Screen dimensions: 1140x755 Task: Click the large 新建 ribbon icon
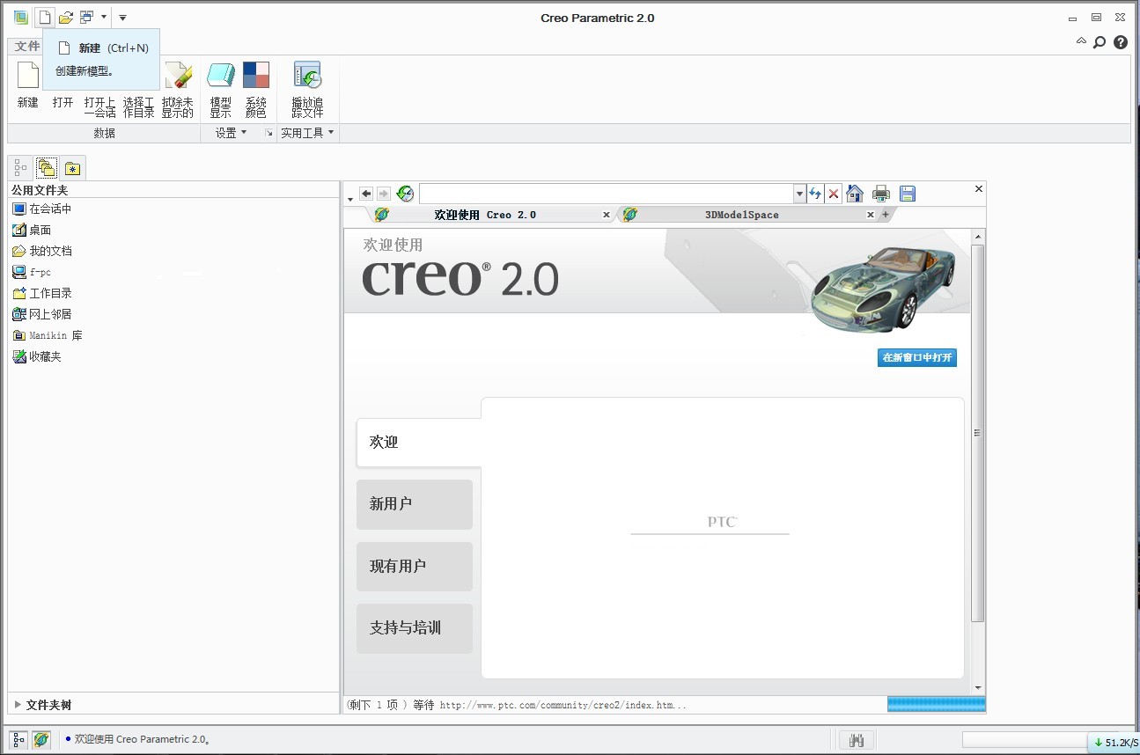(28, 75)
